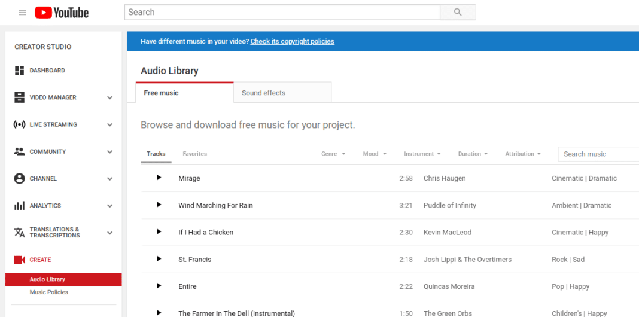Click the Live Streaming broadcast icon
Image resolution: width=639 pixels, height=317 pixels.
pos(19,124)
